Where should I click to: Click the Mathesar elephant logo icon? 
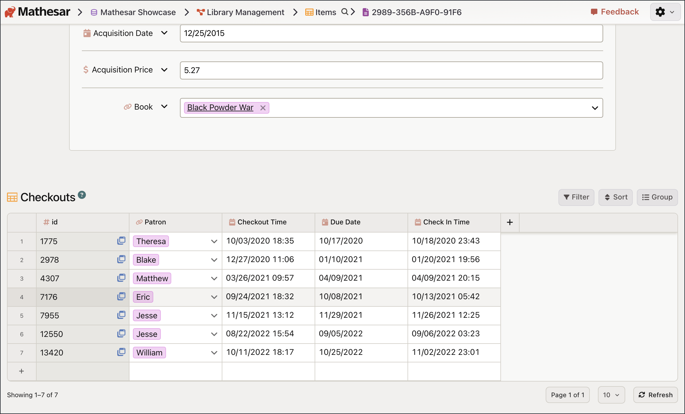tap(10, 12)
